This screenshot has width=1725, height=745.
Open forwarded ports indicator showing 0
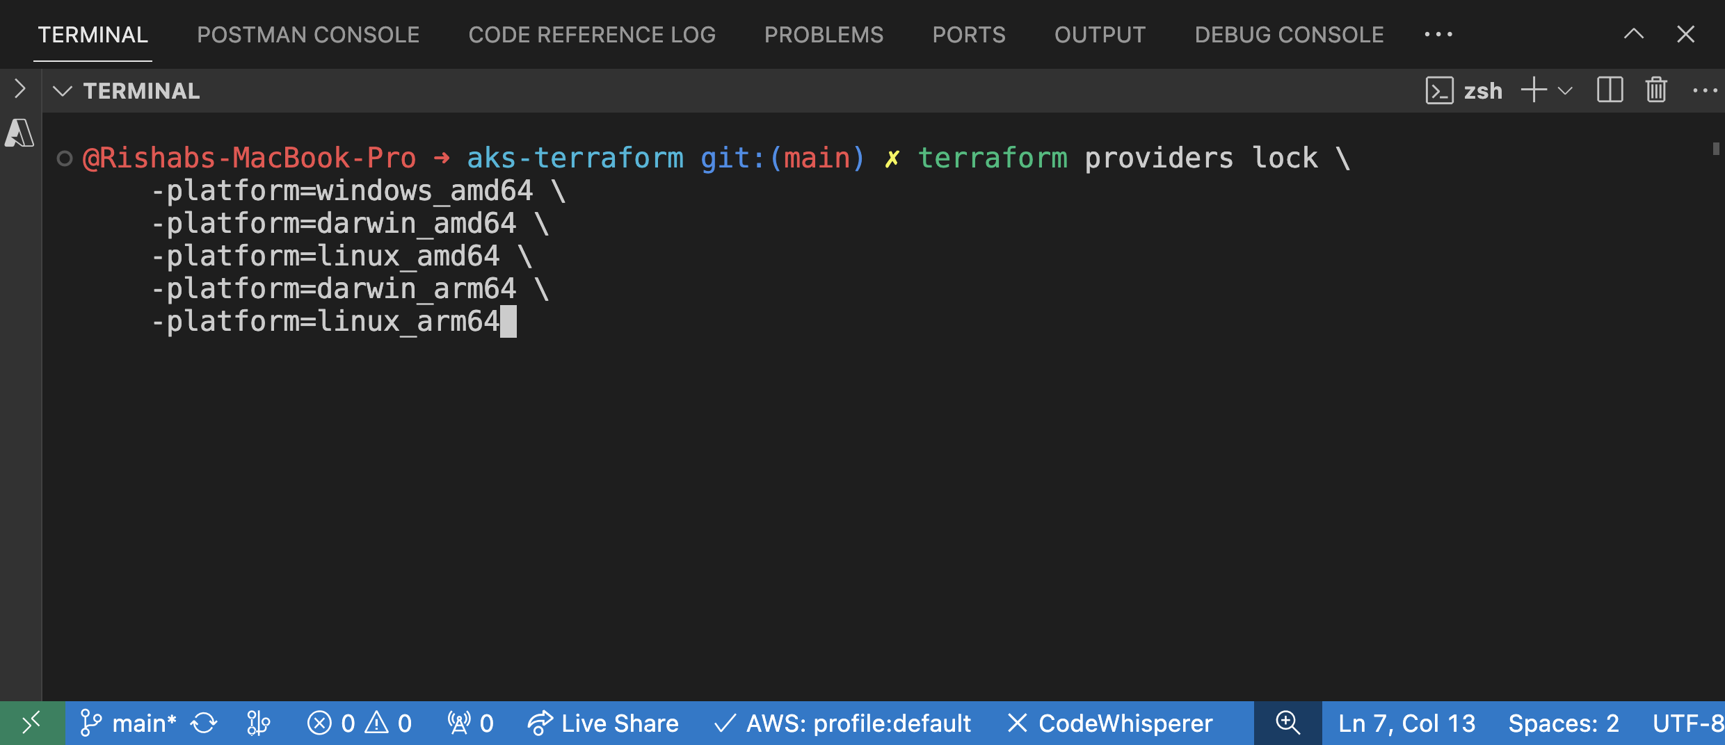tap(471, 723)
